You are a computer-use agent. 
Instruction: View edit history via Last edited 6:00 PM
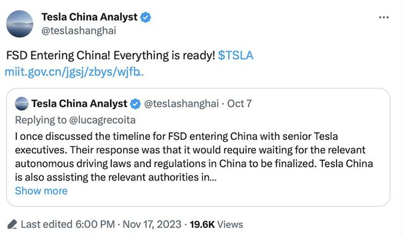(68, 224)
